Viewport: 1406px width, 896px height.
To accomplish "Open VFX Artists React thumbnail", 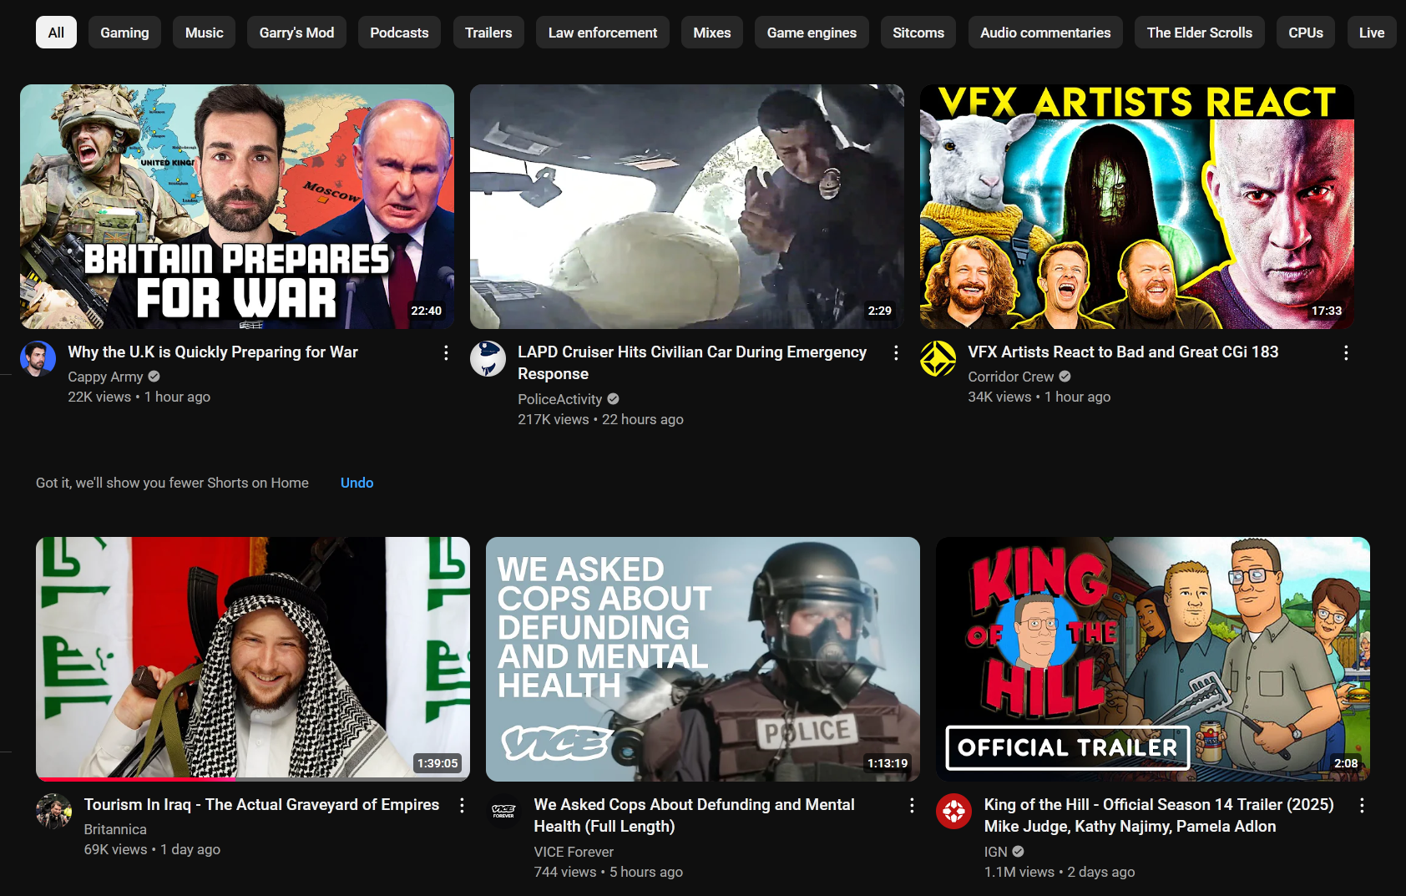I will click(x=1137, y=206).
